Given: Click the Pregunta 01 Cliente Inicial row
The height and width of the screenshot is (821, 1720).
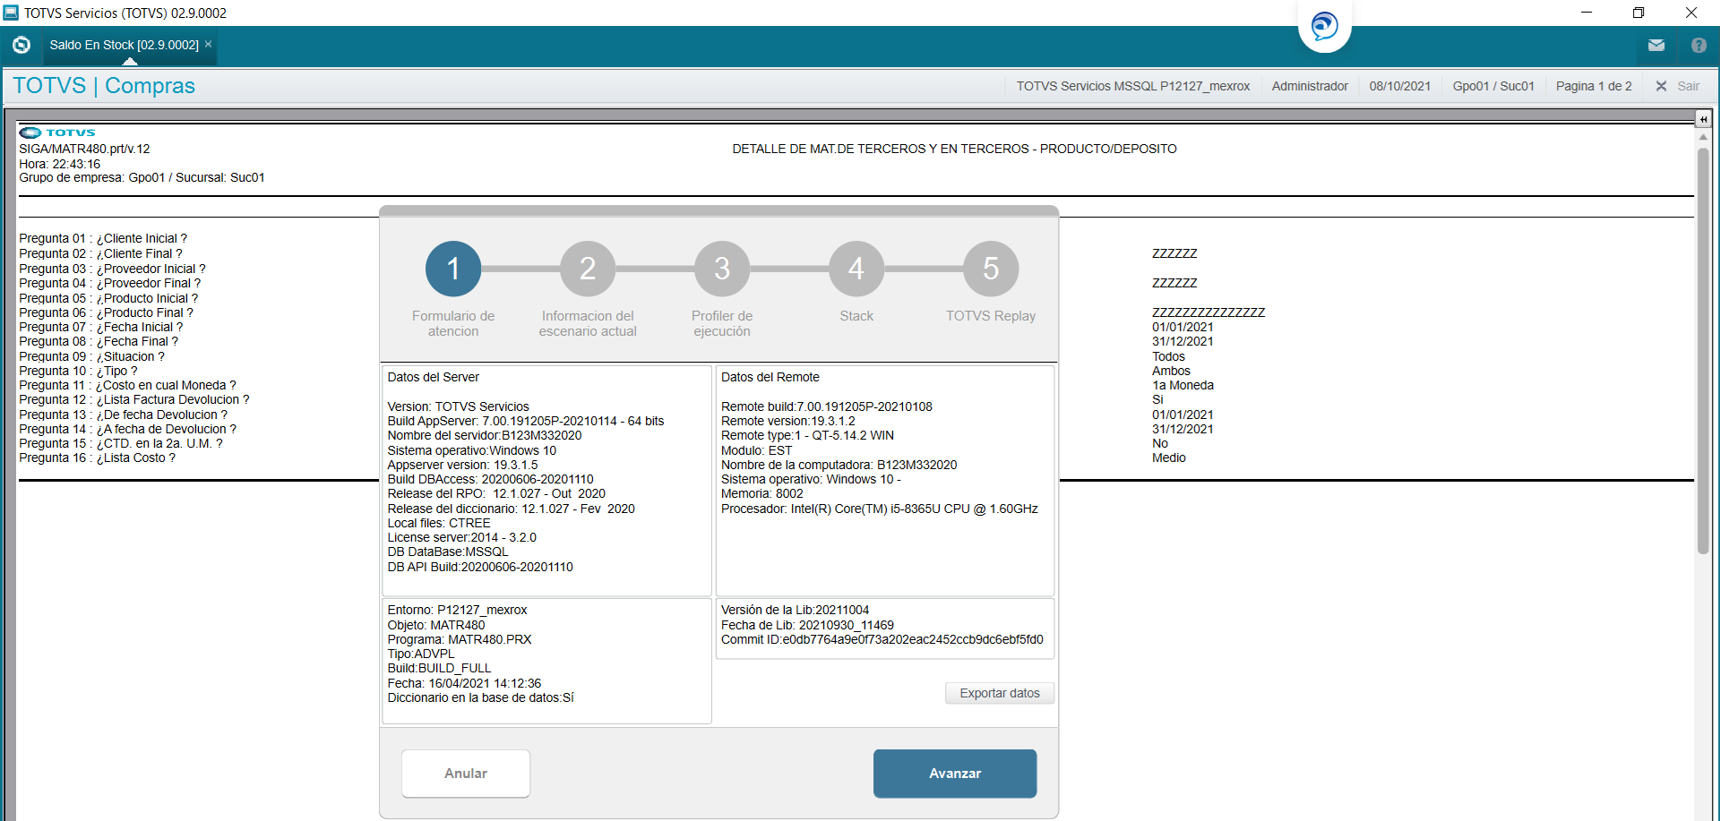Looking at the screenshot, I should [103, 238].
